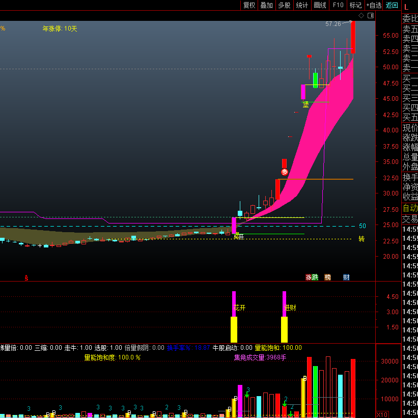Click the 量能饱和: 100.00 indicator value
The image size is (418, 418).
(278, 348)
